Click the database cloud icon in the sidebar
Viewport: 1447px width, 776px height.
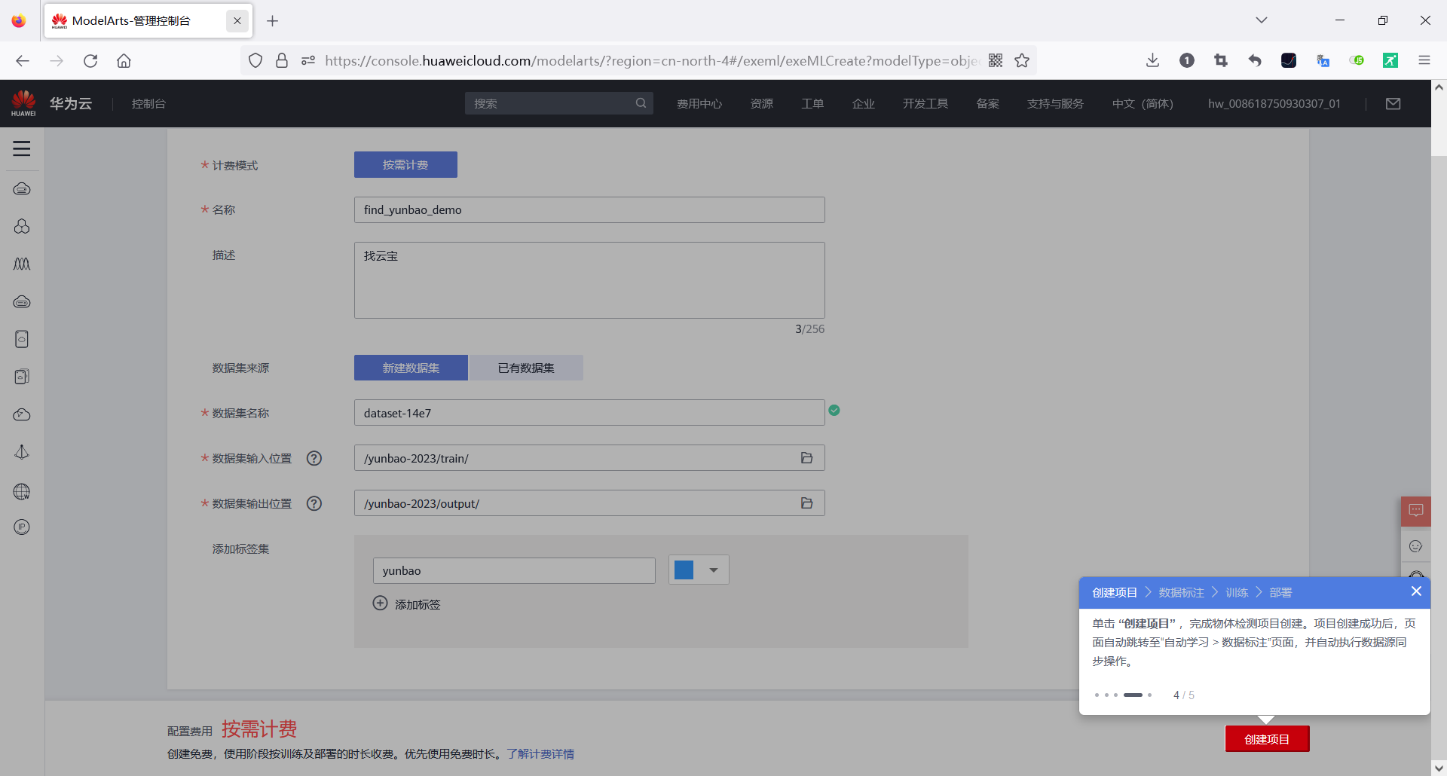22,301
